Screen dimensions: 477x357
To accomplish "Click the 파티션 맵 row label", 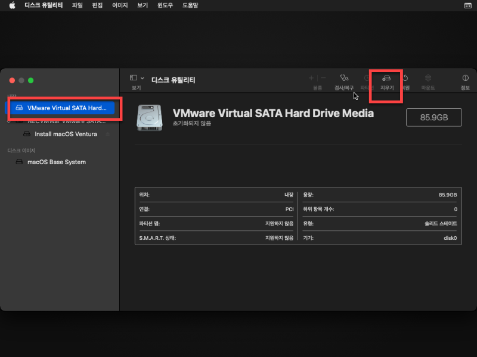I will pos(150,224).
